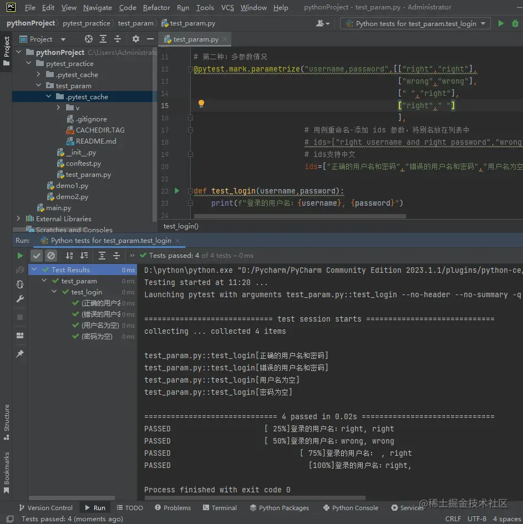Screen dimensions: 523x524
Task: Open Version Control tool window
Action: pos(46,507)
